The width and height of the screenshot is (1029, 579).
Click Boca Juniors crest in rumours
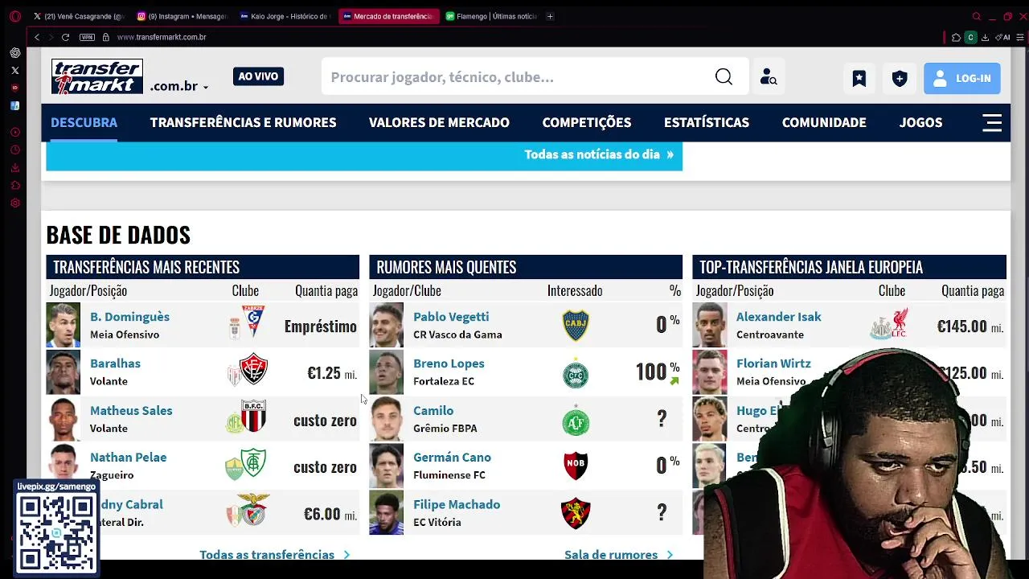(576, 325)
